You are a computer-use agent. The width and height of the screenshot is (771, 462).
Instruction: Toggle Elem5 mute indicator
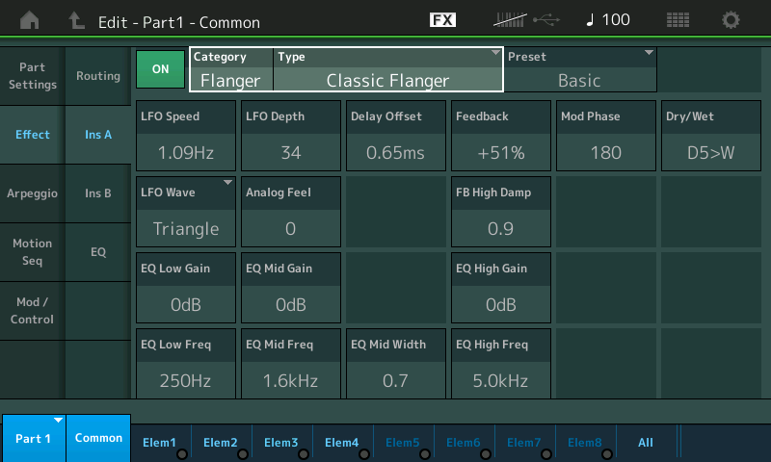click(425, 454)
